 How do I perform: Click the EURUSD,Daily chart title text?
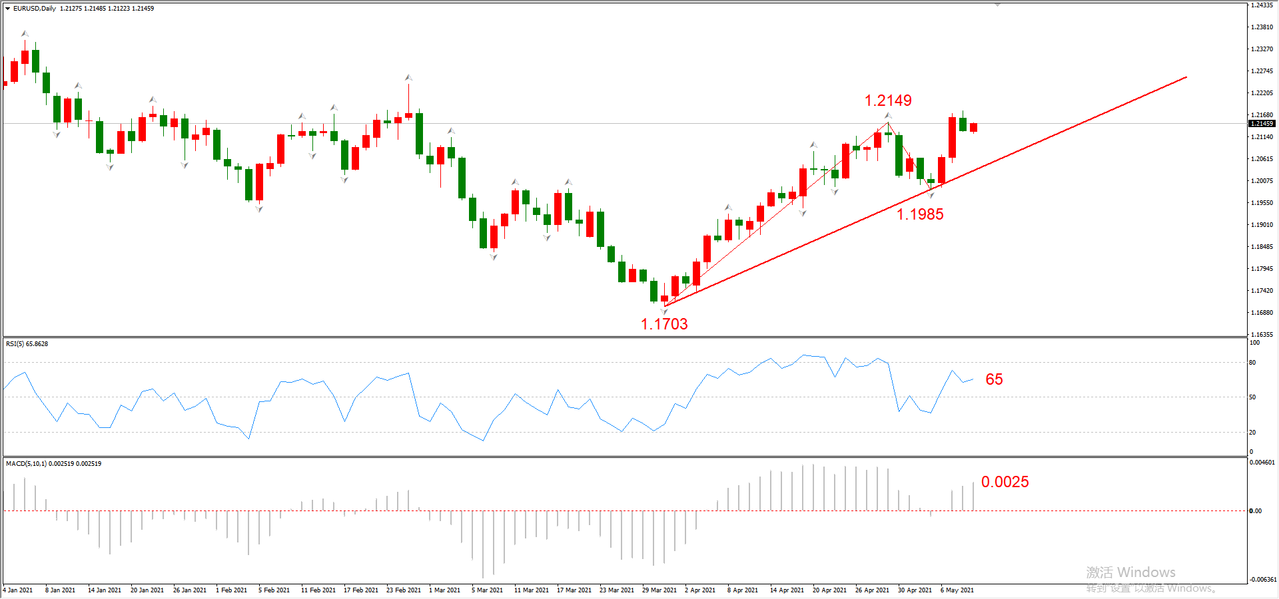point(35,9)
